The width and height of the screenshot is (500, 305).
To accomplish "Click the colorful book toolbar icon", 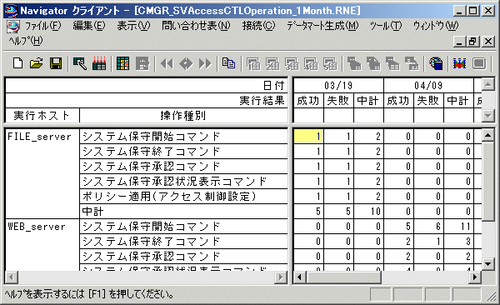I will (x=436, y=63).
